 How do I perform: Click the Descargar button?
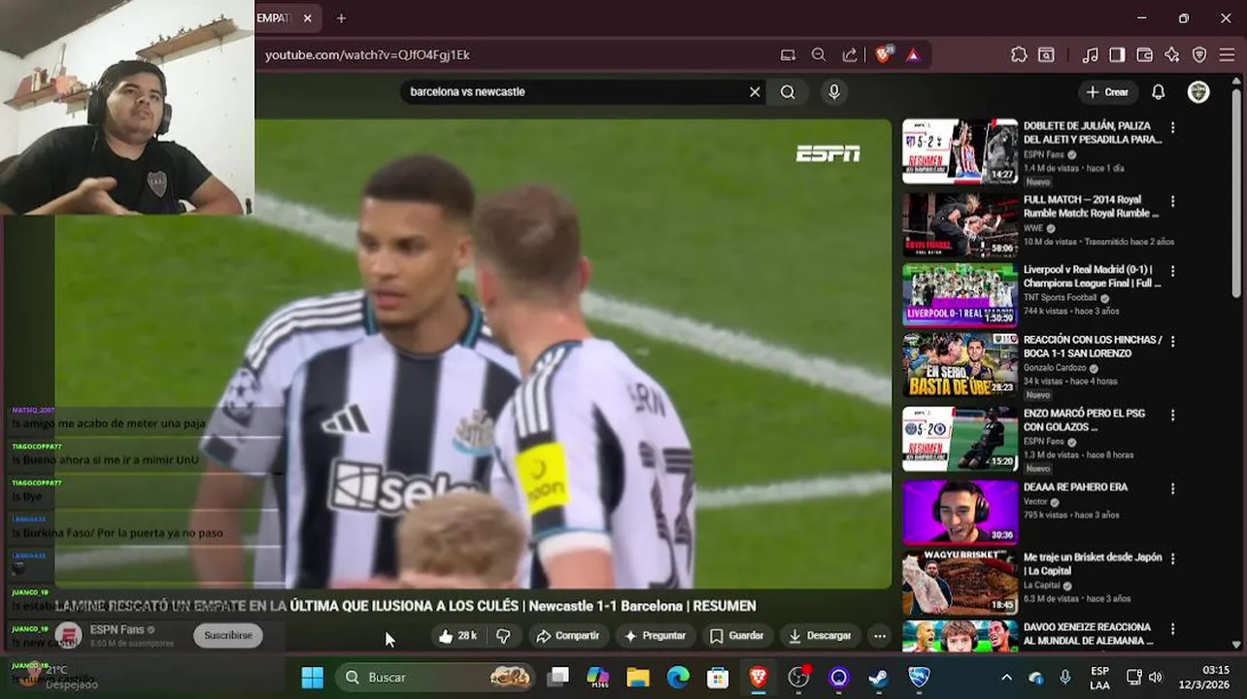point(820,636)
